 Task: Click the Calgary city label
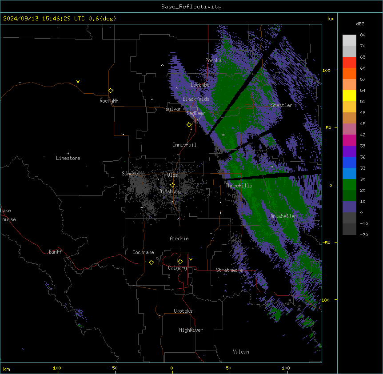pos(177,268)
